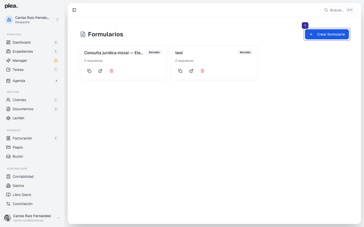364x227 pixels.
Task: Go to Conciliación
Action: 32,204
